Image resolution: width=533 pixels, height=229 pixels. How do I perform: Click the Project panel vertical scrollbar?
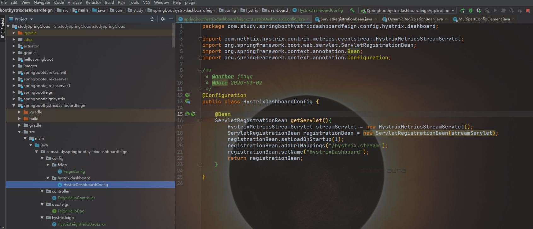point(174,35)
